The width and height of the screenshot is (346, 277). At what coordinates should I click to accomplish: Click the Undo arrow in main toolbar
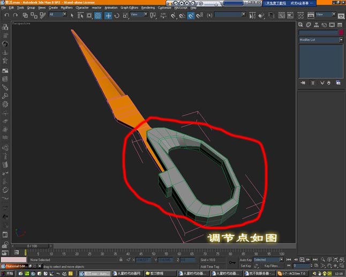click(7, 15)
